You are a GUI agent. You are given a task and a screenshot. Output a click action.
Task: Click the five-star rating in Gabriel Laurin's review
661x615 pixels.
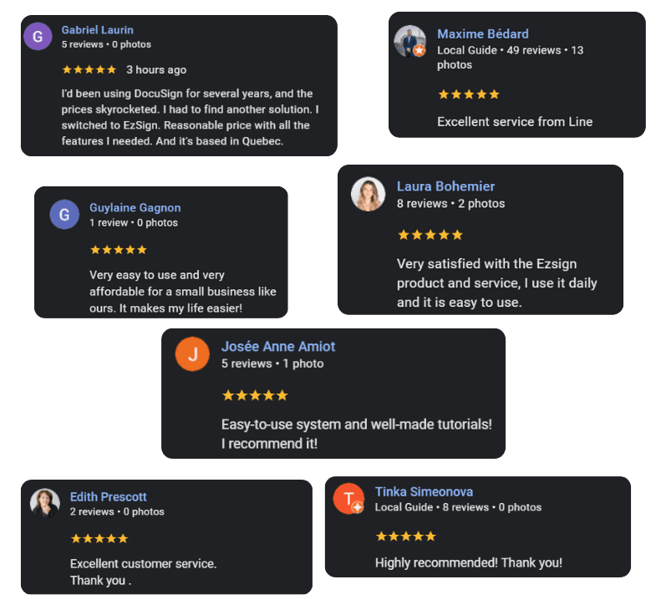coord(89,69)
